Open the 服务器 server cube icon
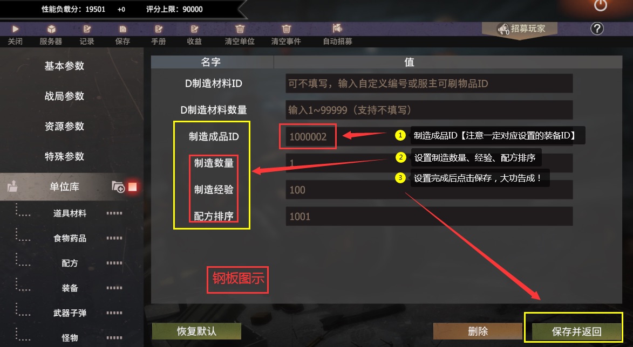This screenshot has width=633, height=347. pos(51,29)
